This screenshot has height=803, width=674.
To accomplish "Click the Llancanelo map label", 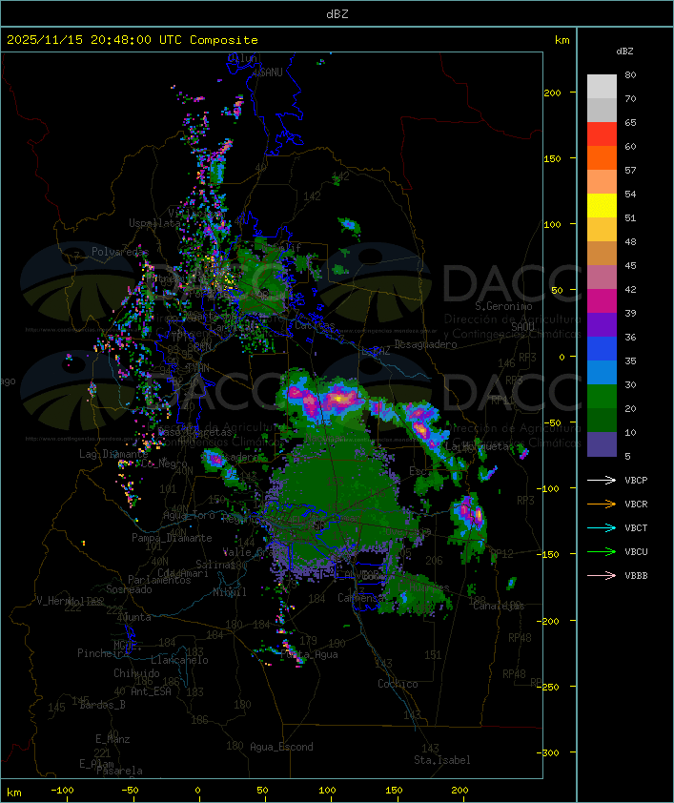I will pos(179,660).
